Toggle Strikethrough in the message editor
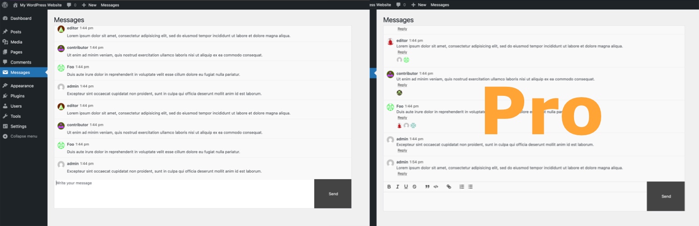This screenshot has width=699, height=226. 415,187
